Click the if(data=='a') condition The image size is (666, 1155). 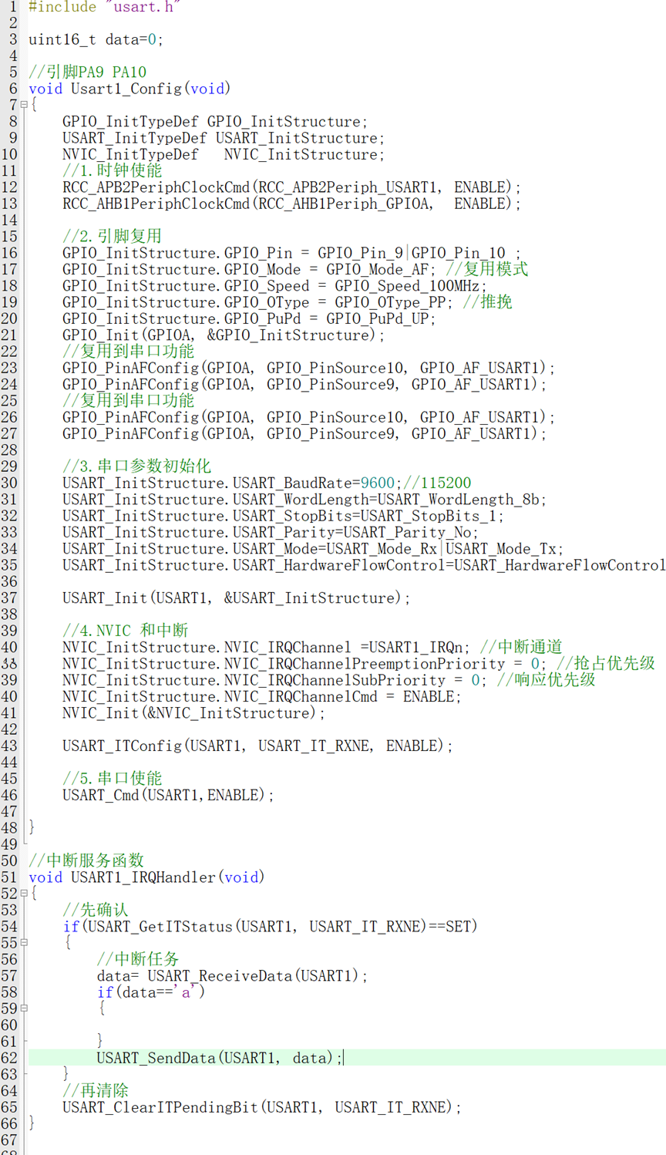[151, 992]
